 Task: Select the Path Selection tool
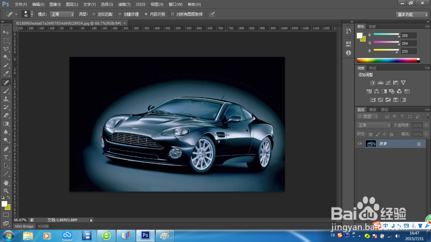6,165
